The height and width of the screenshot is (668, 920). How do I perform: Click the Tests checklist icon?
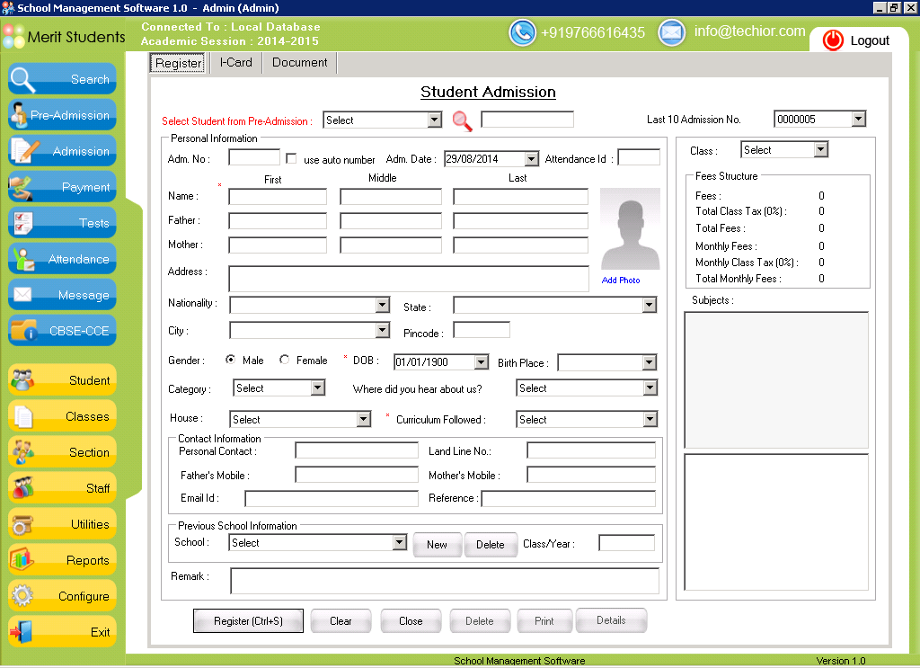point(22,223)
